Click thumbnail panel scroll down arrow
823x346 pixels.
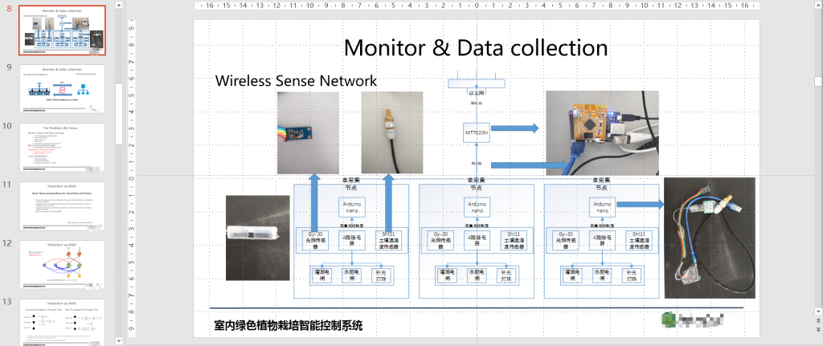(x=119, y=341)
